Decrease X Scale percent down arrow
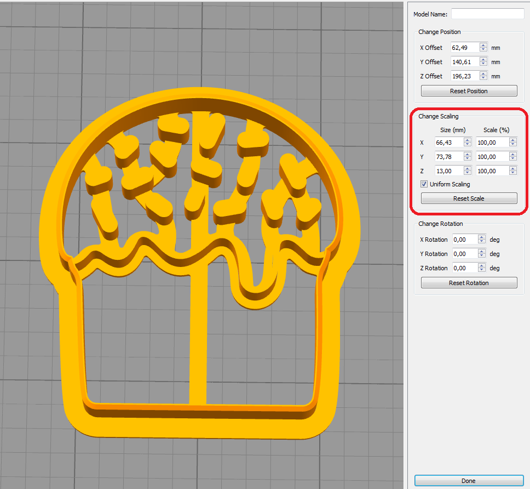Viewport: 530px width, 489px height. pos(512,145)
